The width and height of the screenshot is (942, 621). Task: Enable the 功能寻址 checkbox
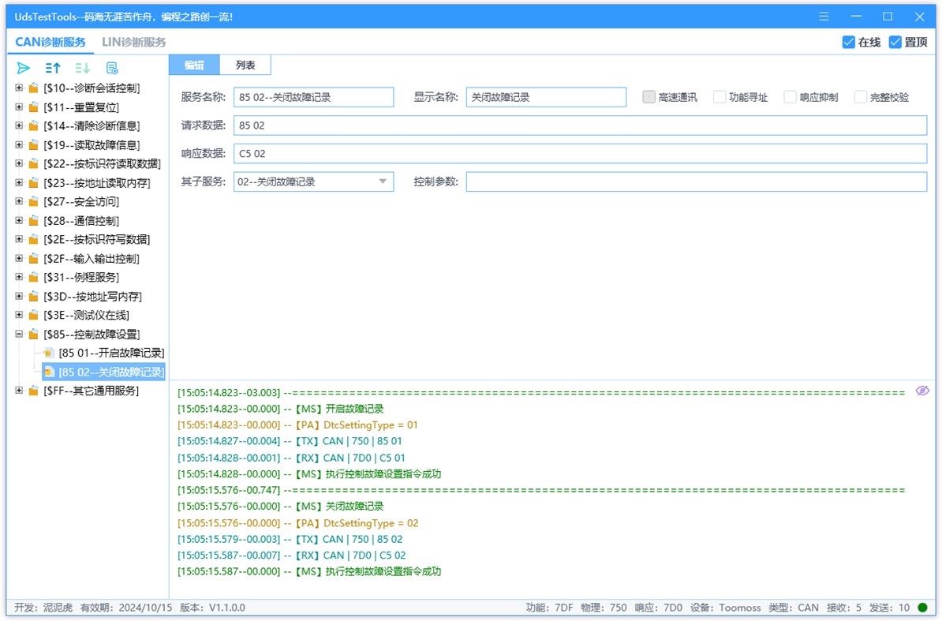[719, 97]
